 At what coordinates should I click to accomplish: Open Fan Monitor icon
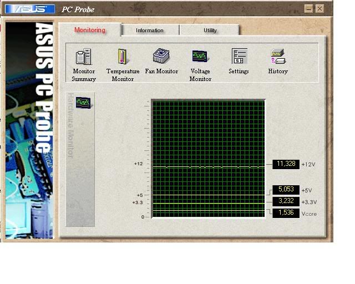tap(161, 55)
